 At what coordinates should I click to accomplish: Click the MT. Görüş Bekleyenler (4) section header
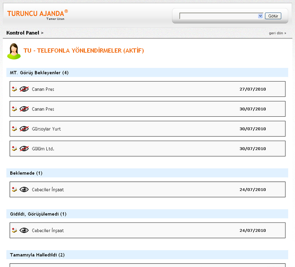(x=39, y=73)
